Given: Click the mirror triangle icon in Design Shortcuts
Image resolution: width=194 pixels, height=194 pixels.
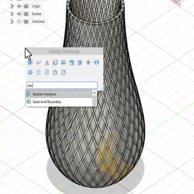Looking at the screenshot, I should 47,63.
